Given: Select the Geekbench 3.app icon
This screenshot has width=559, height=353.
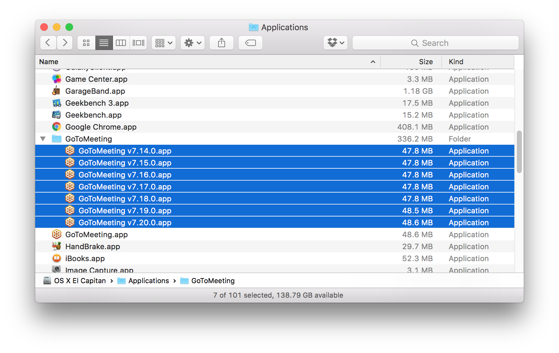Looking at the screenshot, I should [57, 103].
